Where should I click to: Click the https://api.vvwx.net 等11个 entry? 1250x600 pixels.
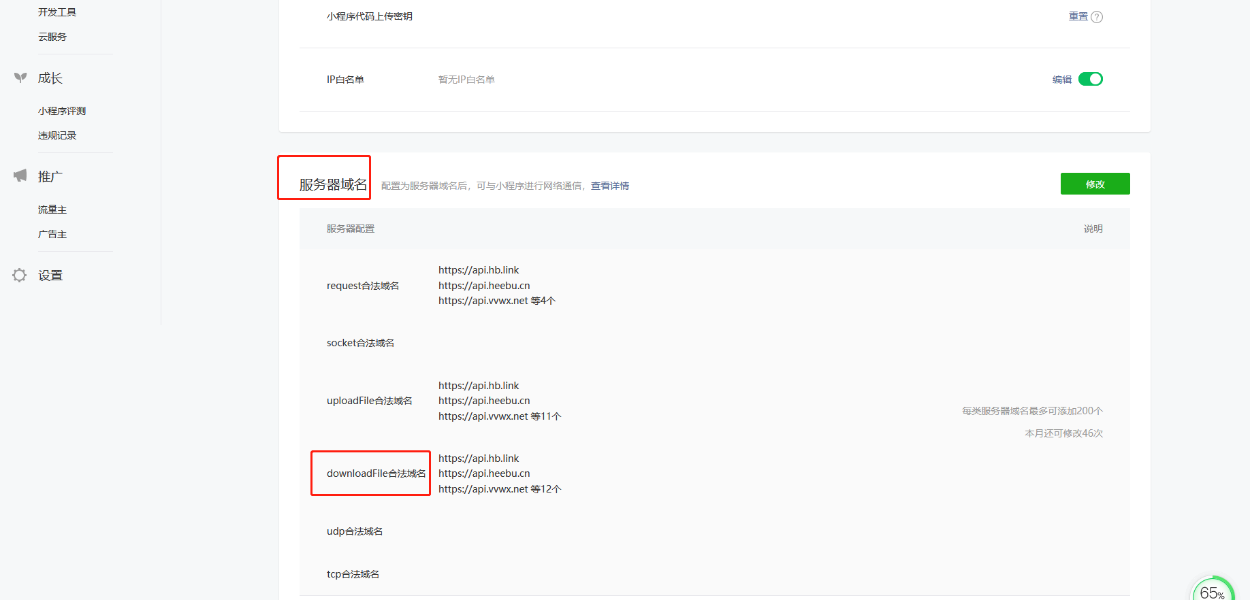pyautogui.click(x=500, y=416)
